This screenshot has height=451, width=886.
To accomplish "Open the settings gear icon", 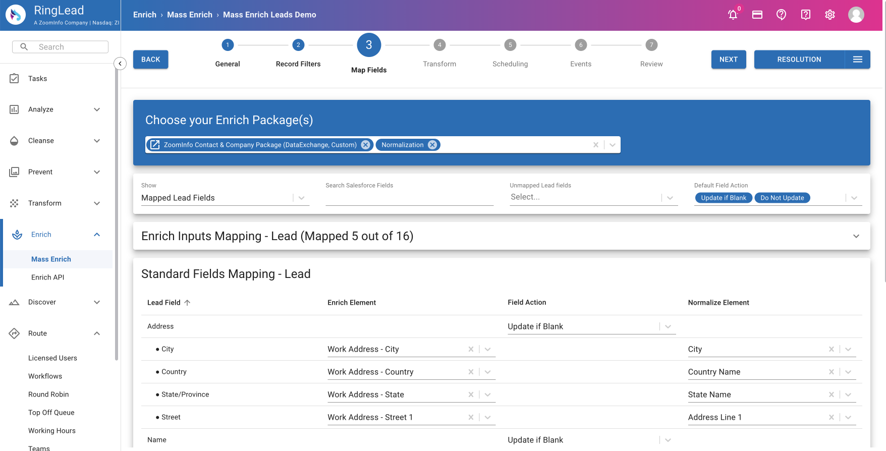I will pos(829,15).
